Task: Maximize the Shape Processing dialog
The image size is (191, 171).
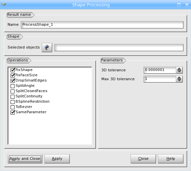Action: coord(179,5)
